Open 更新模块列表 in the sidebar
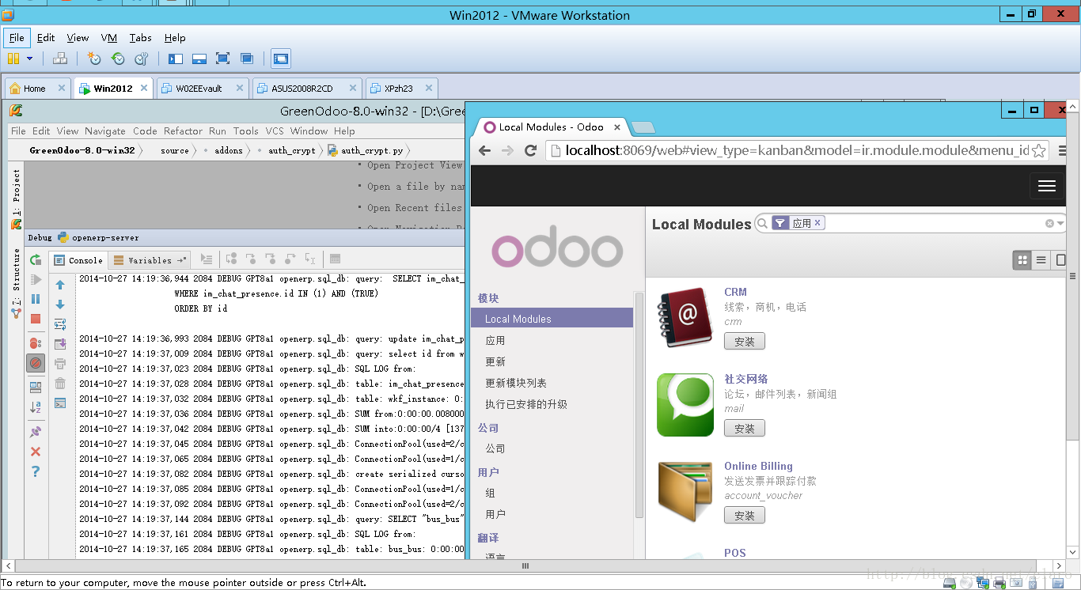This screenshot has height=590, width=1081. [x=516, y=383]
